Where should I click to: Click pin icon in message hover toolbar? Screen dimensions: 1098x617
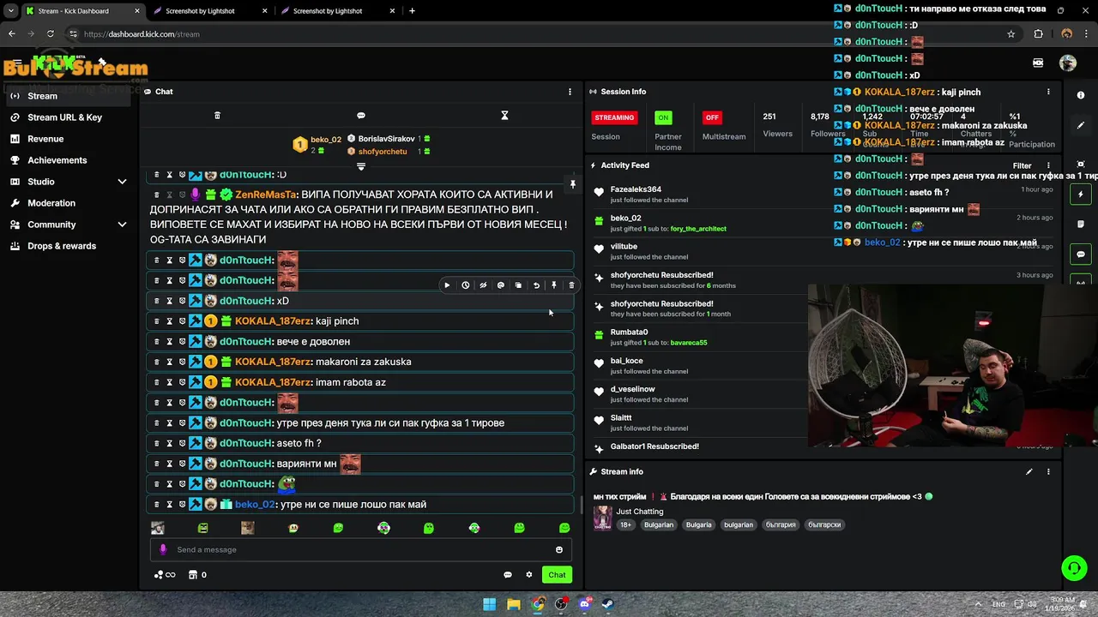(x=554, y=285)
